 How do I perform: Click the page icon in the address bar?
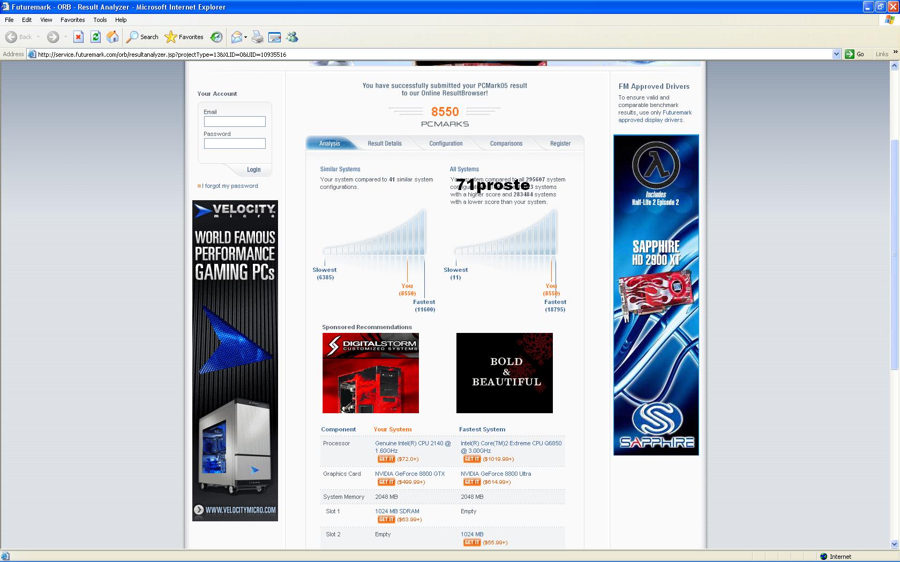[x=32, y=54]
